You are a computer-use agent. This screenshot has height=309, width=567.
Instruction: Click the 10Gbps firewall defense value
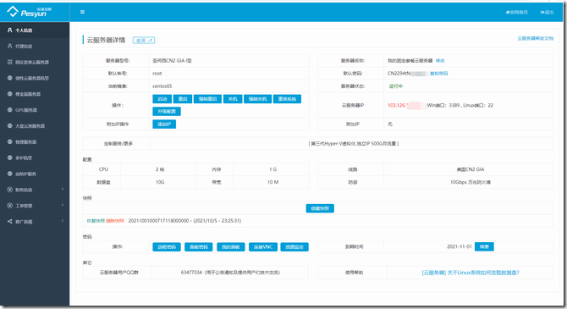pos(470,182)
